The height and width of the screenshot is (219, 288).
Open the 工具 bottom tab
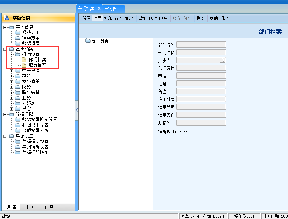pos(48,207)
